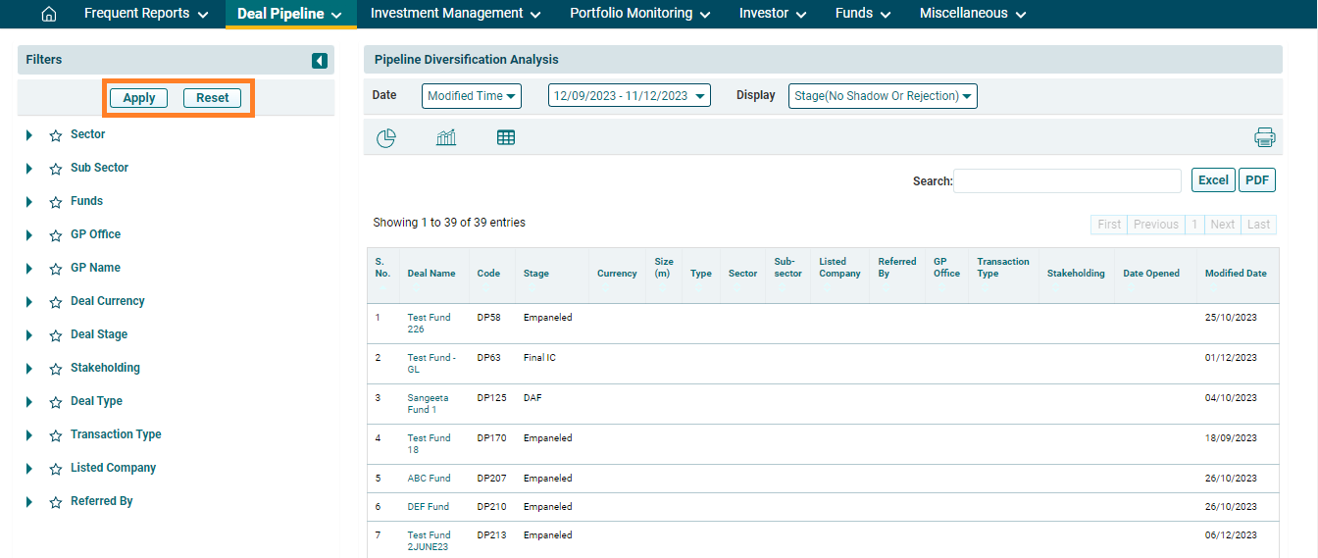Switch to bar chart view
The width and height of the screenshot is (1318, 558).
(x=446, y=138)
